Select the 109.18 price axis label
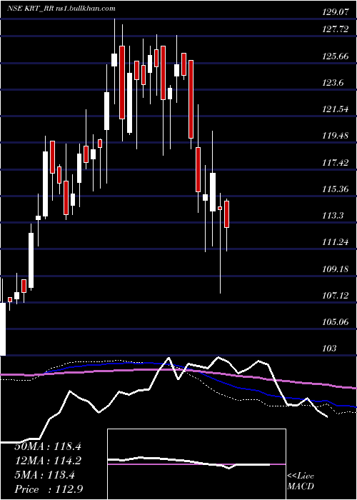The image size is (357, 500). click(336, 269)
